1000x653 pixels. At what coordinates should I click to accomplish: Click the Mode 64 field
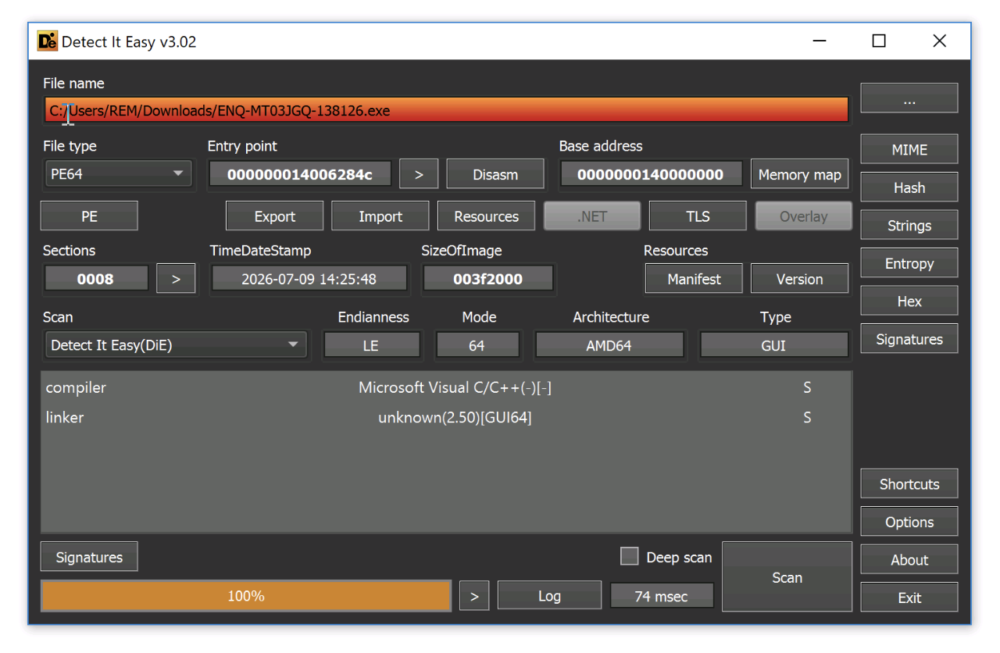[x=477, y=345]
